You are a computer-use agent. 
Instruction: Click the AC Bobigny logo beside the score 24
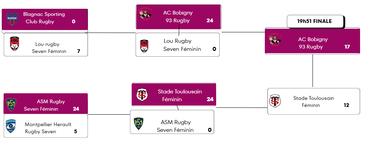point(145,14)
